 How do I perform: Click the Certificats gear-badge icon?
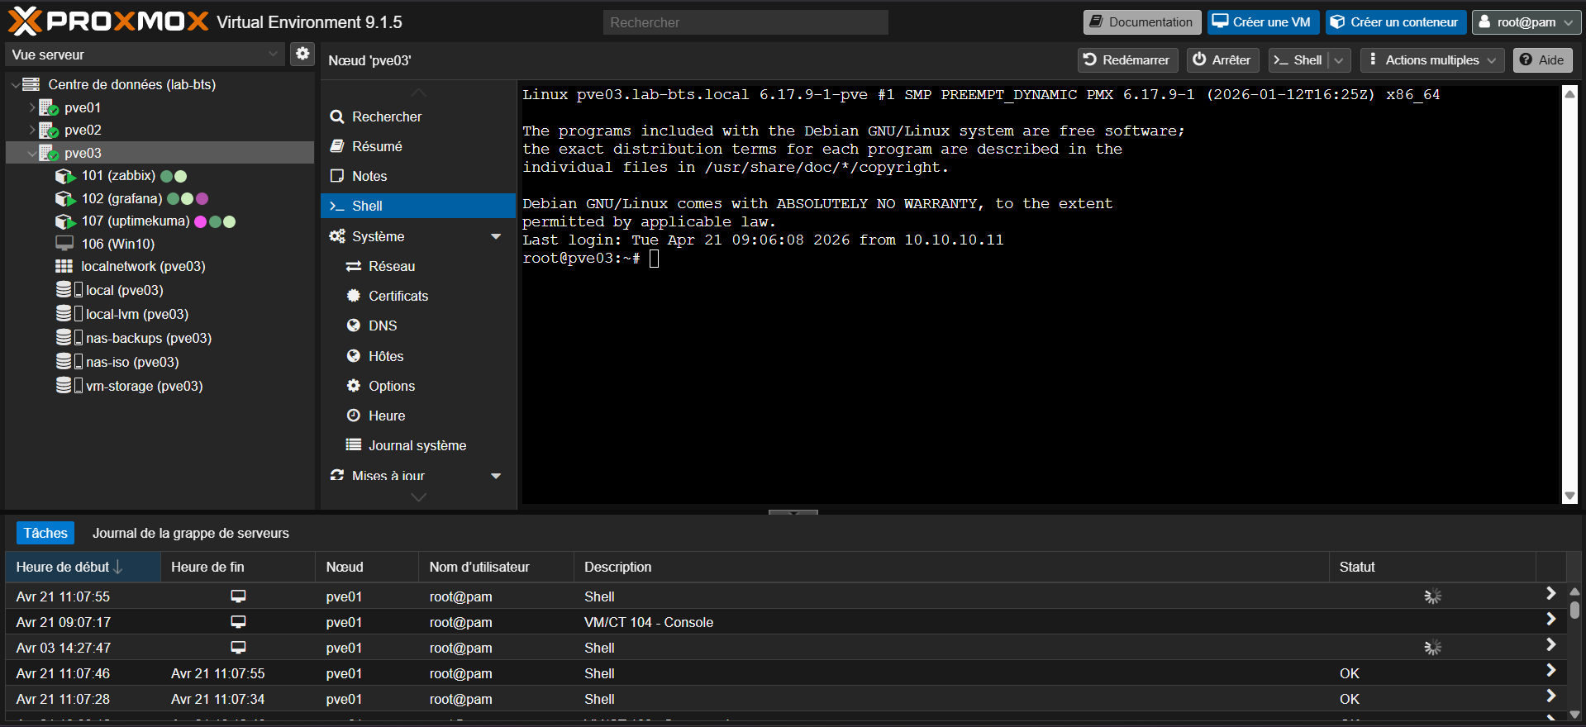tap(354, 296)
